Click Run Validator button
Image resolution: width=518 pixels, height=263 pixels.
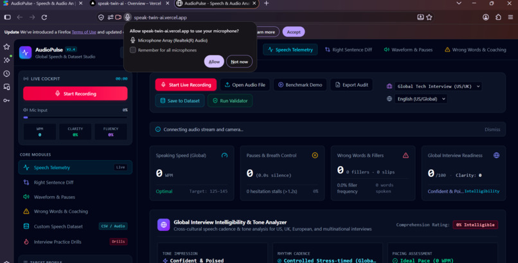[x=230, y=100]
